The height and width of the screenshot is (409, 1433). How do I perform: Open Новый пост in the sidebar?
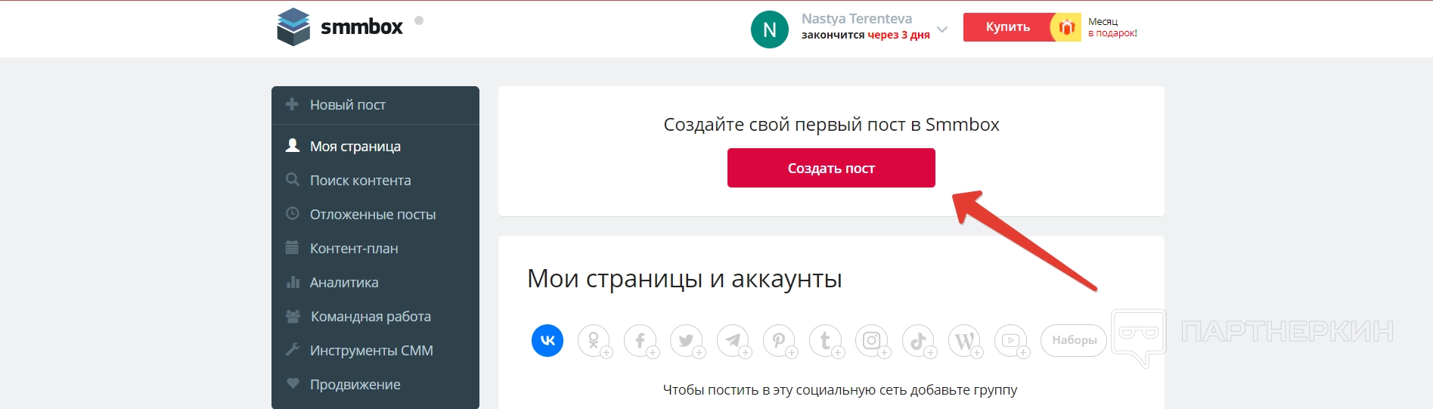[348, 105]
